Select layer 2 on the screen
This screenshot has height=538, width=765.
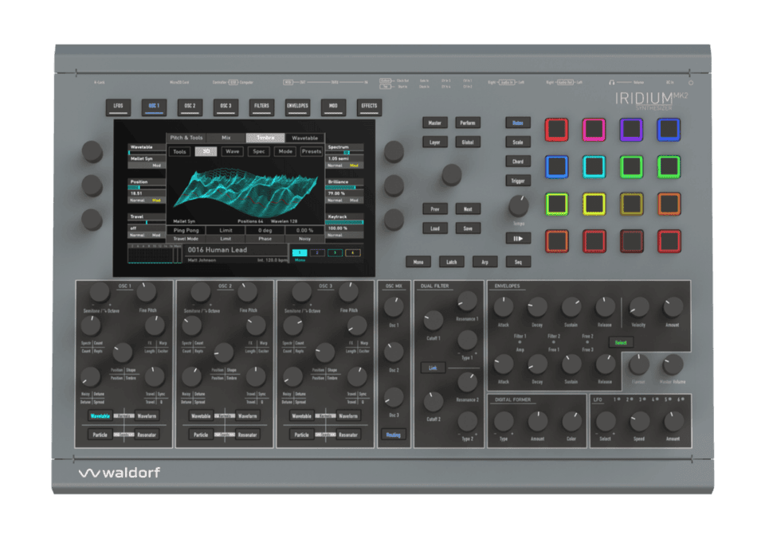click(x=317, y=252)
